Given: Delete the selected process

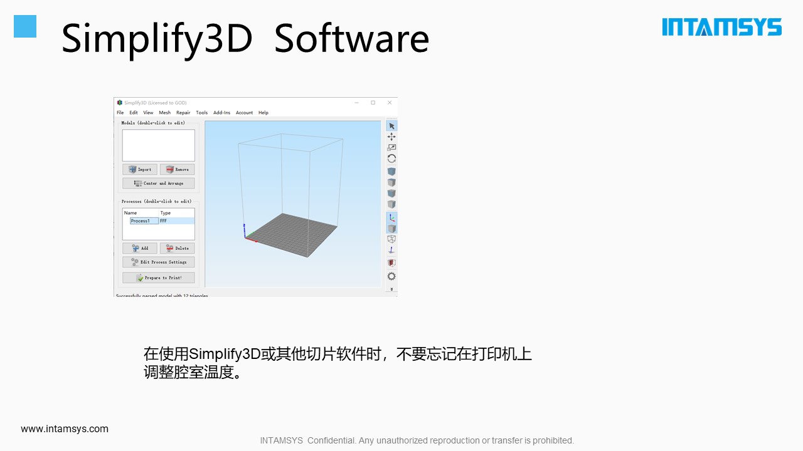Looking at the screenshot, I should 177,248.
